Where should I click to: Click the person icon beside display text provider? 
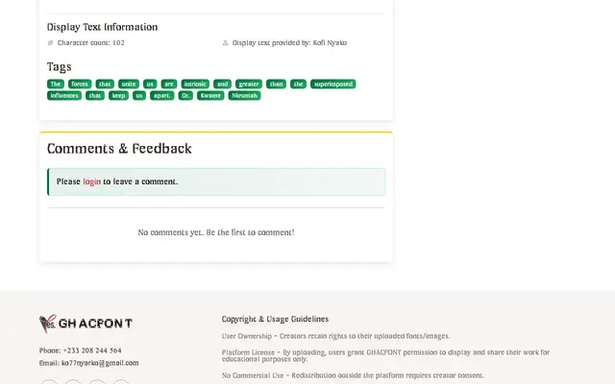(225, 42)
